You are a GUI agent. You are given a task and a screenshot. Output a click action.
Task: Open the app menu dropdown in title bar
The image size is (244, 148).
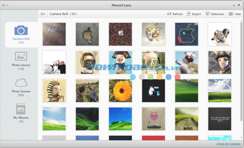tap(5, 5)
